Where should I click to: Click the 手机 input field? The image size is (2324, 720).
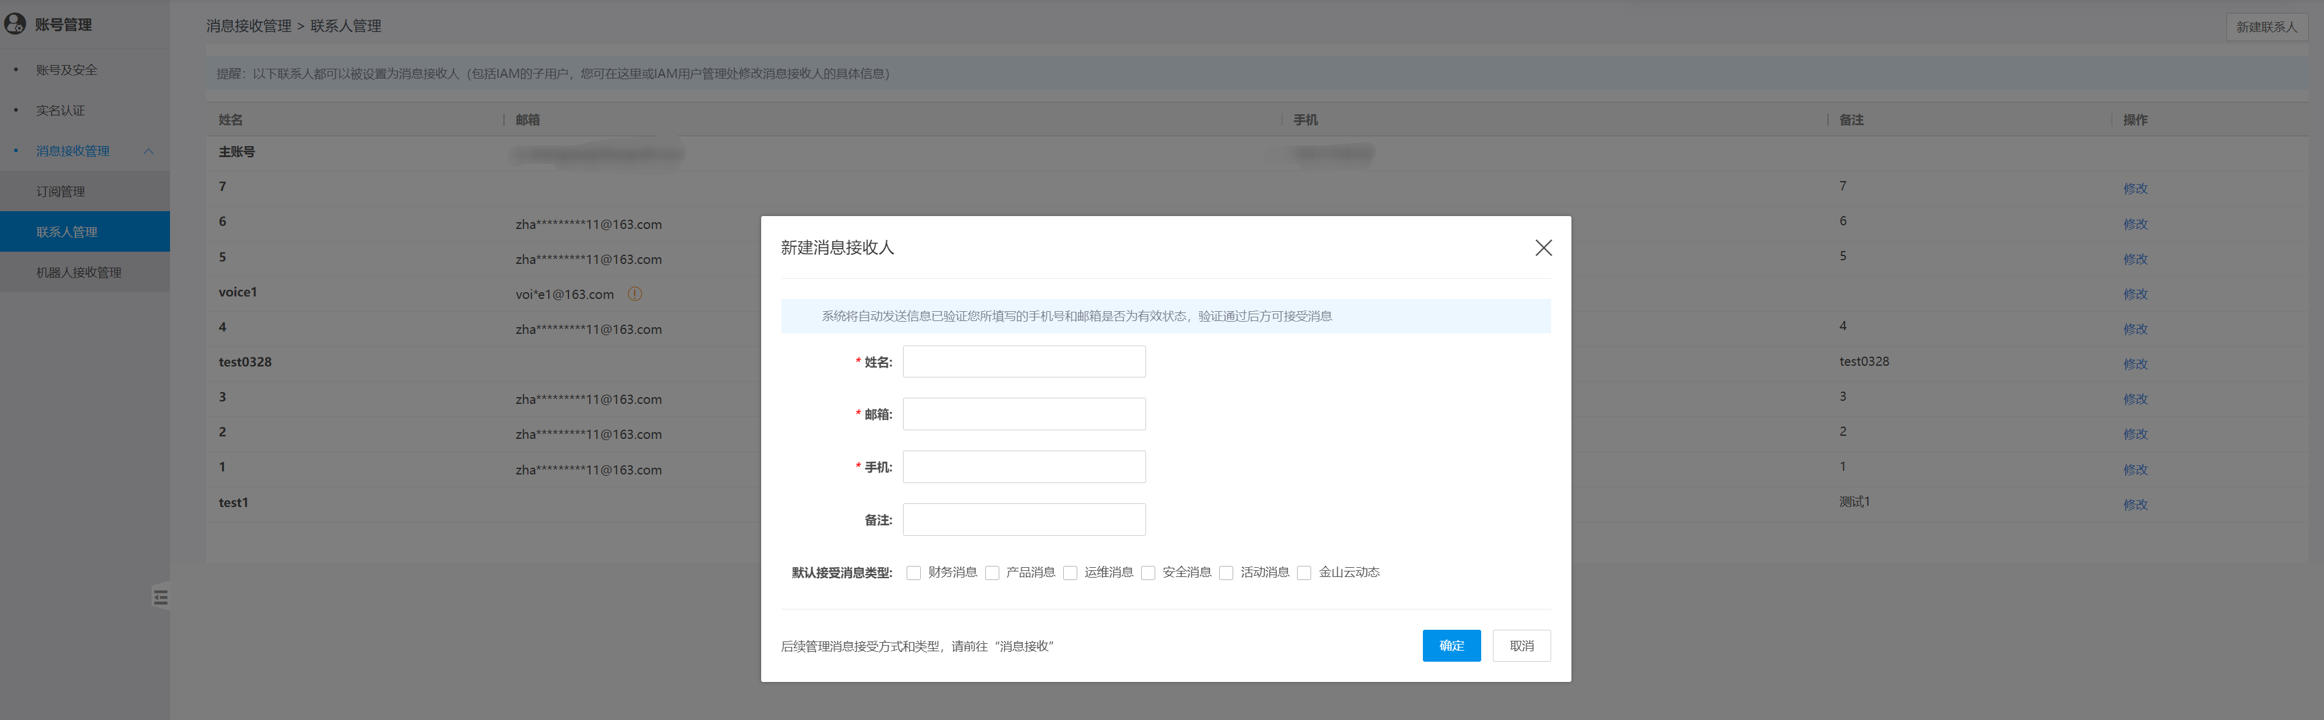pyautogui.click(x=1024, y=466)
